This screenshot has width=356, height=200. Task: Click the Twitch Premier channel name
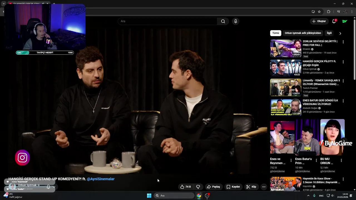310,88
